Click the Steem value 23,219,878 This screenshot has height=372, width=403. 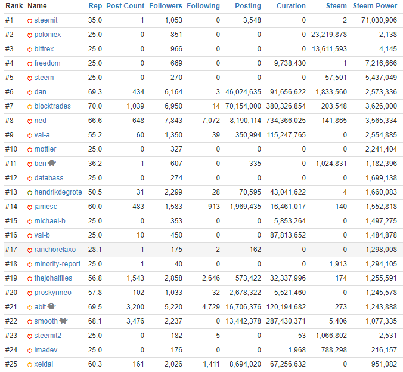click(329, 35)
